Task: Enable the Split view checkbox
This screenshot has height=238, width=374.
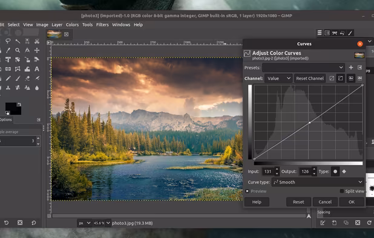Action: pos(342,191)
